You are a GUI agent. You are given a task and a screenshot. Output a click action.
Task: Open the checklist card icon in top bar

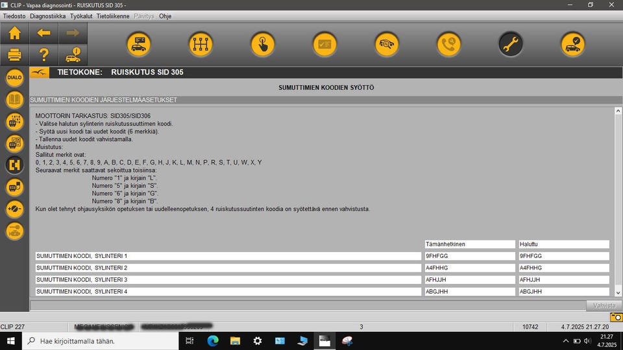(324, 44)
